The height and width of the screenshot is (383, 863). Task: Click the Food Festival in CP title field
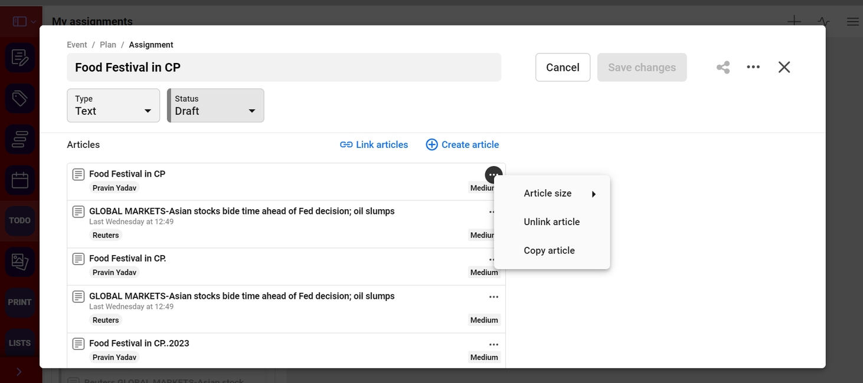pos(283,67)
